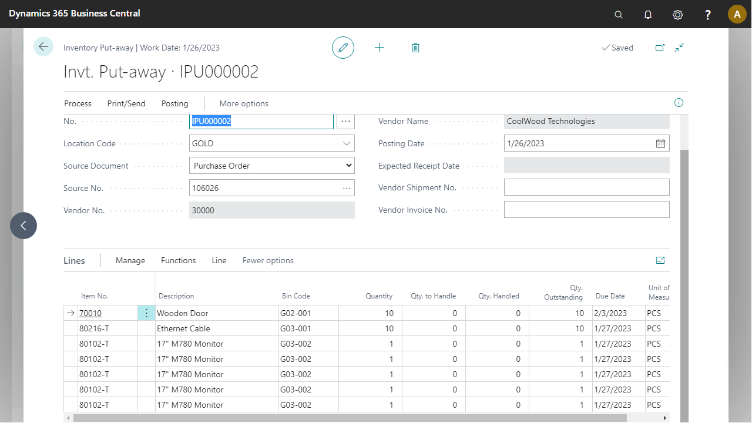752x423 pixels.
Task: Click right arrow of horizontal scrollbar
Action: [x=665, y=418]
